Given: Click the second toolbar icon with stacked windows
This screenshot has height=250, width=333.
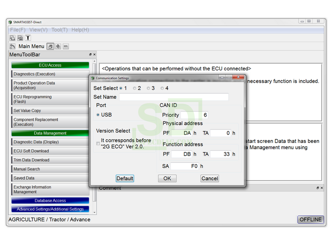Looking at the screenshot, I should [20, 38].
